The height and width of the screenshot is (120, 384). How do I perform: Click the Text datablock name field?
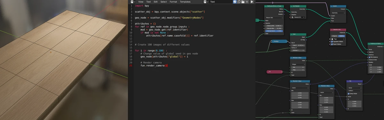tap(221, 2)
